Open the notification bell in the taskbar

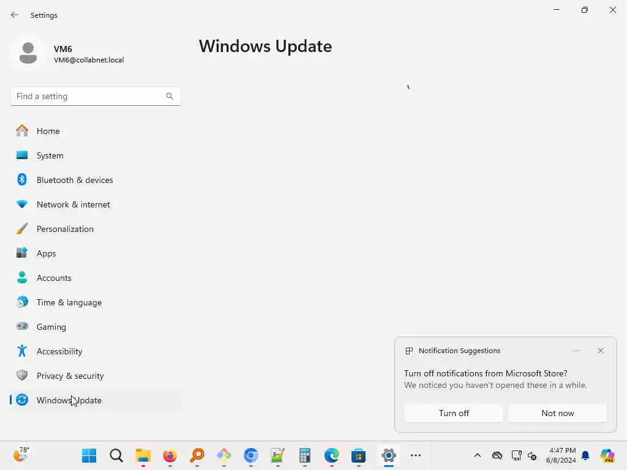click(x=585, y=455)
